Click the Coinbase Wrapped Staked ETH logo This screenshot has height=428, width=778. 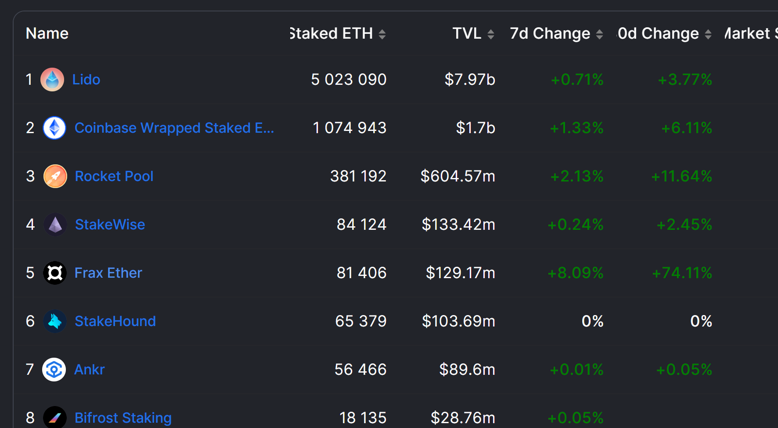pyautogui.click(x=54, y=128)
